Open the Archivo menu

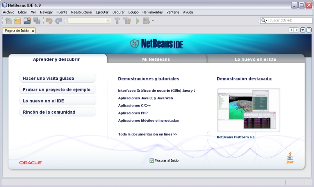tap(9, 12)
